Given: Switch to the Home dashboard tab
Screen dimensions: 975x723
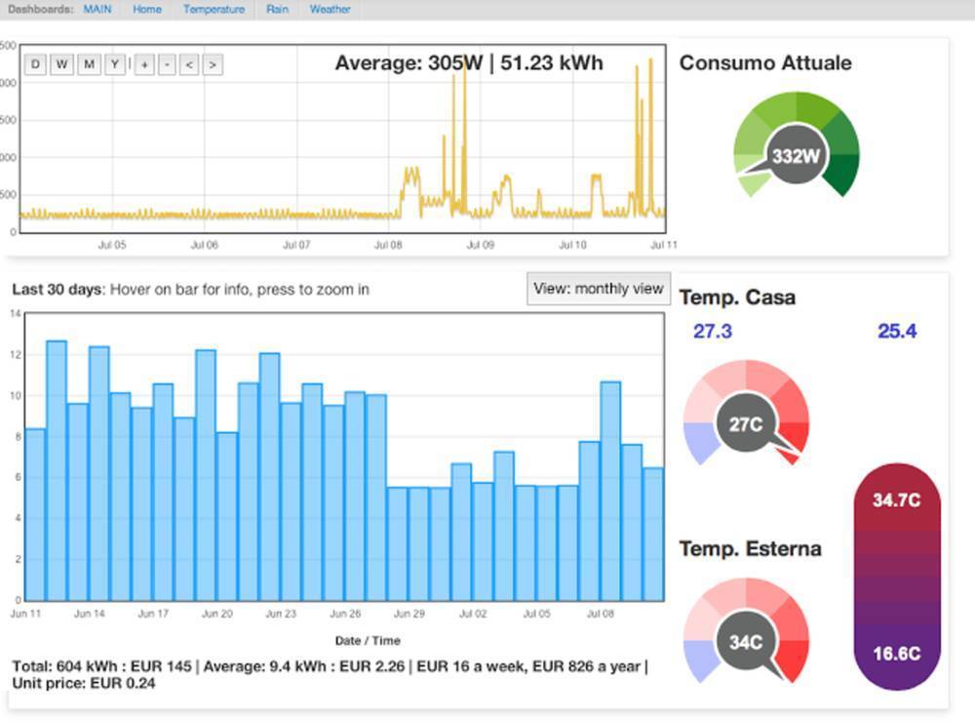Looking at the screenshot, I should click(x=147, y=9).
